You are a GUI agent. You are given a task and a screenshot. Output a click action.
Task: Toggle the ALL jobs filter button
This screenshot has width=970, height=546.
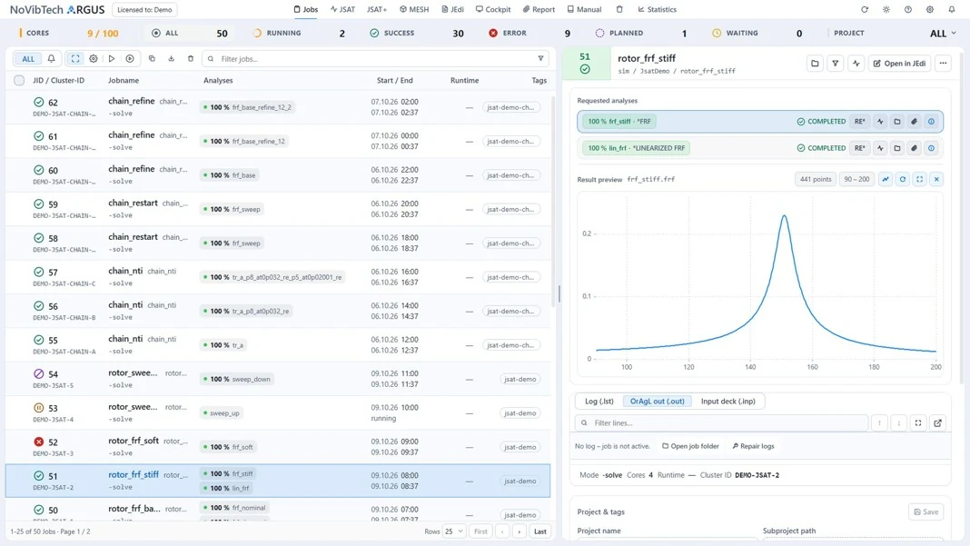click(28, 59)
